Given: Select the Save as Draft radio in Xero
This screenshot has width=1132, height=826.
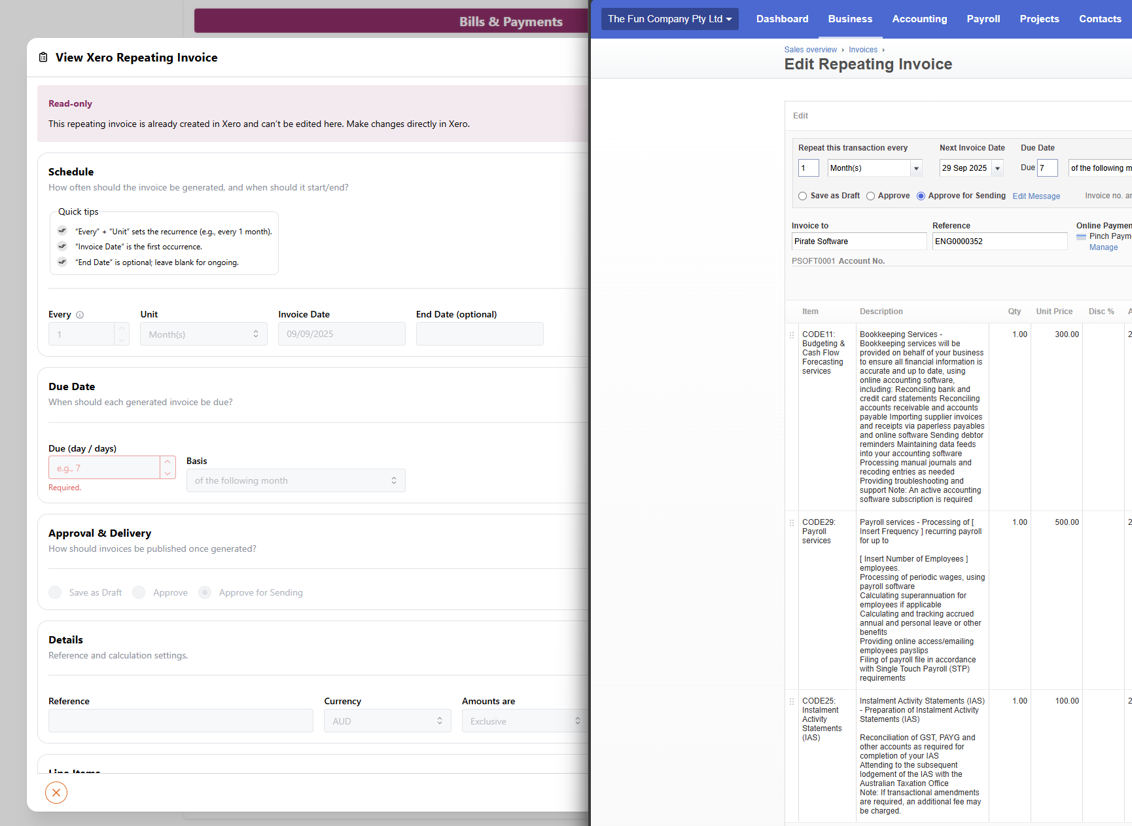Looking at the screenshot, I should 802,196.
